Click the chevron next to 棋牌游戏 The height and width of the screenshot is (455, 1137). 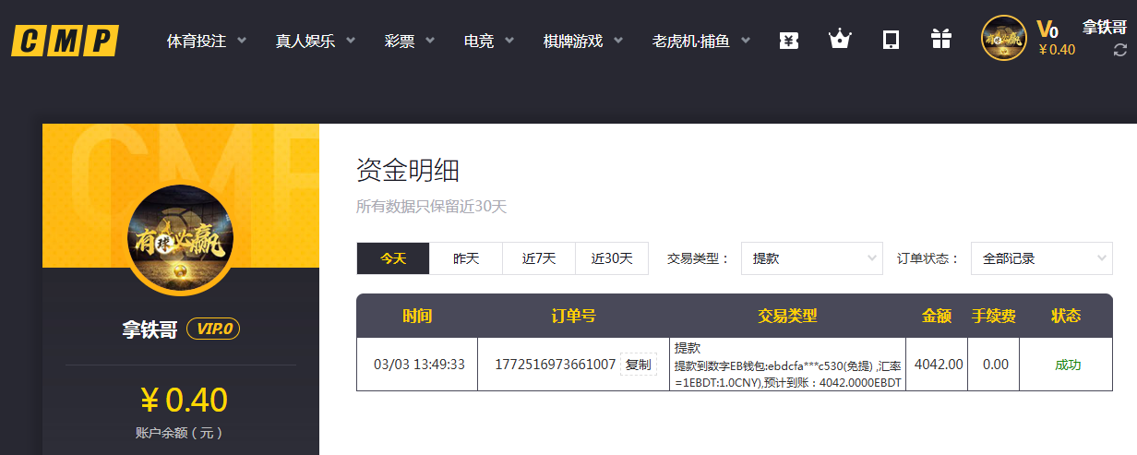[618, 41]
